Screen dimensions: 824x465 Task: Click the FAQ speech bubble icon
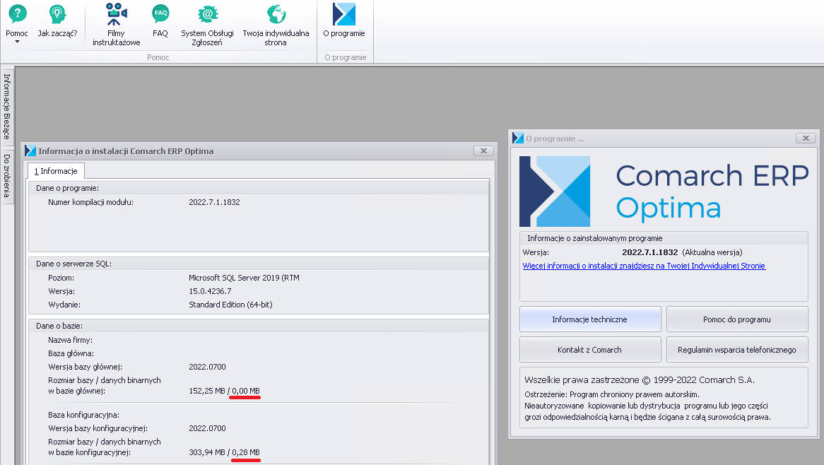pyautogui.click(x=160, y=14)
